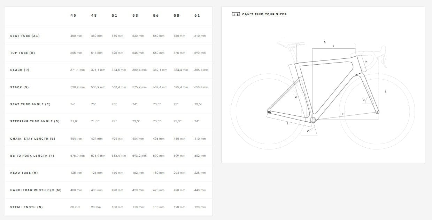Select the Reach (R) row label

click(20, 70)
